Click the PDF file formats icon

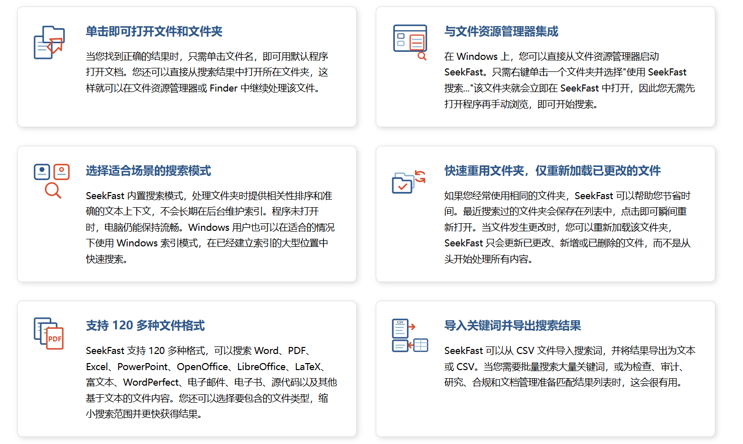tap(49, 333)
